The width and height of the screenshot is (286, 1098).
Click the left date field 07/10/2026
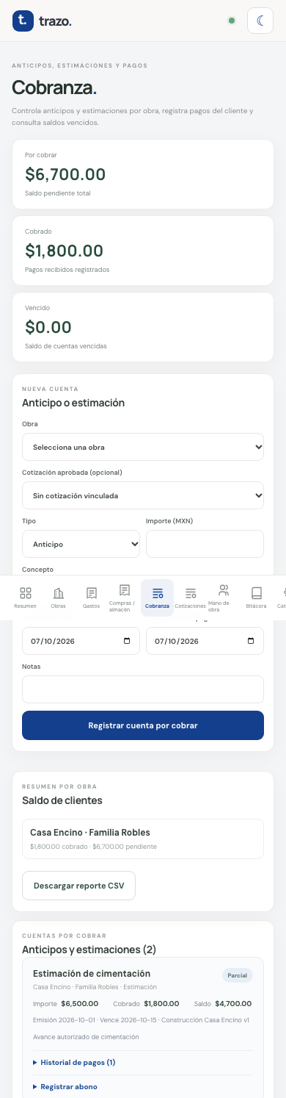[x=81, y=641]
